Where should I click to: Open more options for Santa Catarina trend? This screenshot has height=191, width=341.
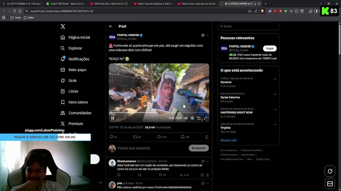pos(275,94)
